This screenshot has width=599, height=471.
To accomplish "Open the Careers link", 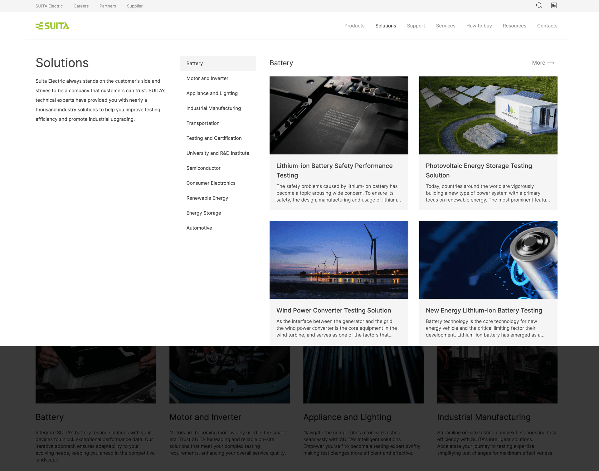I will [x=81, y=6].
